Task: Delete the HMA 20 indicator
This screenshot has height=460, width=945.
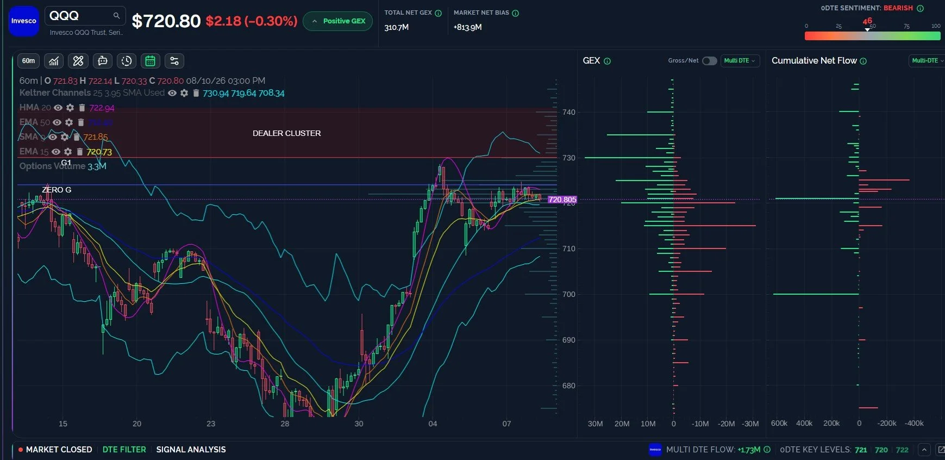Action: pos(82,108)
